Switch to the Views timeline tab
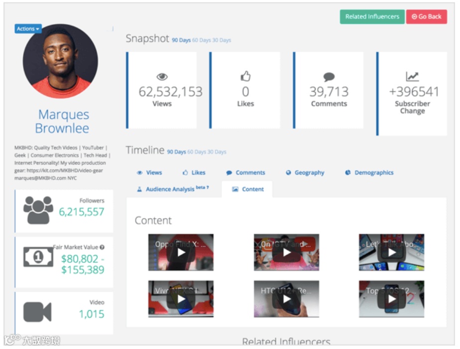The image size is (460, 349). pos(150,173)
